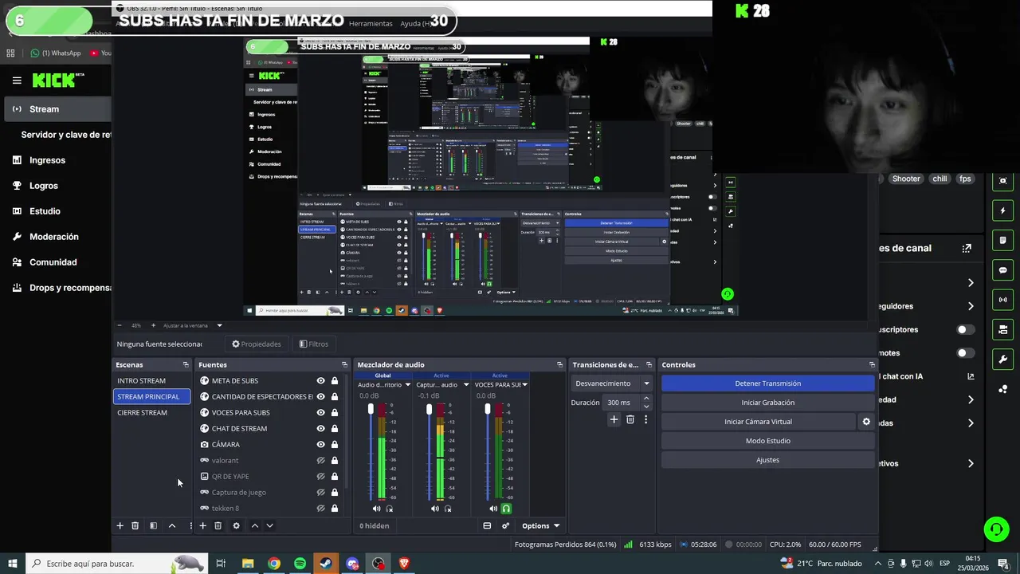The image size is (1020, 574).
Task: Mute the Captura de audio speaker icon
Action: [x=434, y=509]
